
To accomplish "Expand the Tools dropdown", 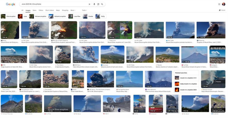I will click(84, 10).
